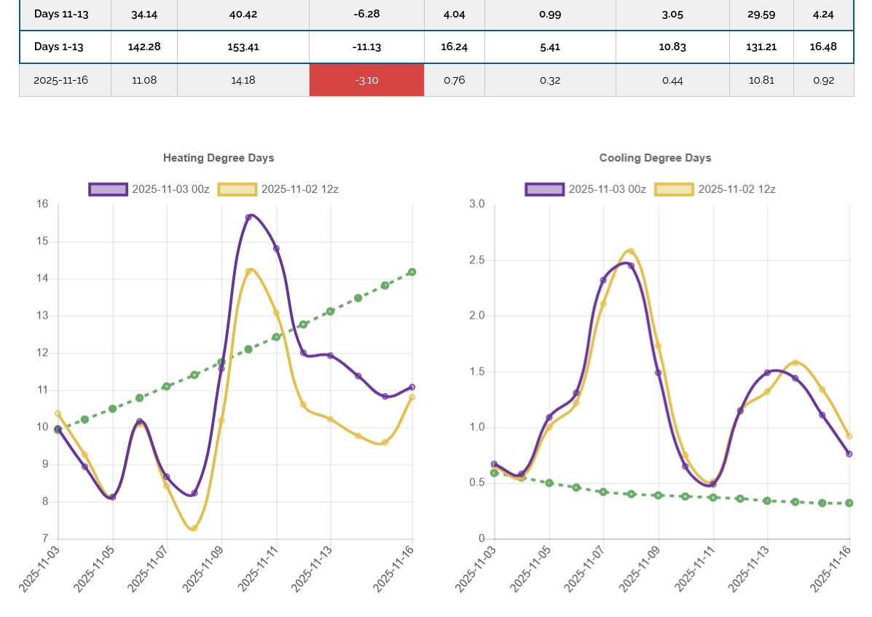Toggle yellow 2025-11-02 12z swatch in Cooling legend
The height and width of the screenshot is (617, 872).
coord(675,189)
